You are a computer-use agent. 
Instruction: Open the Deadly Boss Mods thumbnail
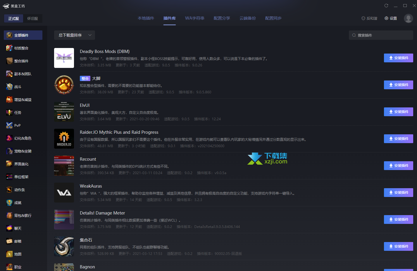click(x=64, y=58)
